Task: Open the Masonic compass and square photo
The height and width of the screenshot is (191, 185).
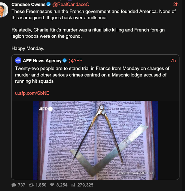Action: pos(95,140)
